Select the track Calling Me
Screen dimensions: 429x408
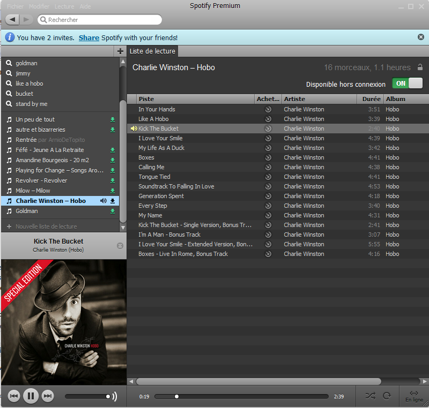point(278,167)
